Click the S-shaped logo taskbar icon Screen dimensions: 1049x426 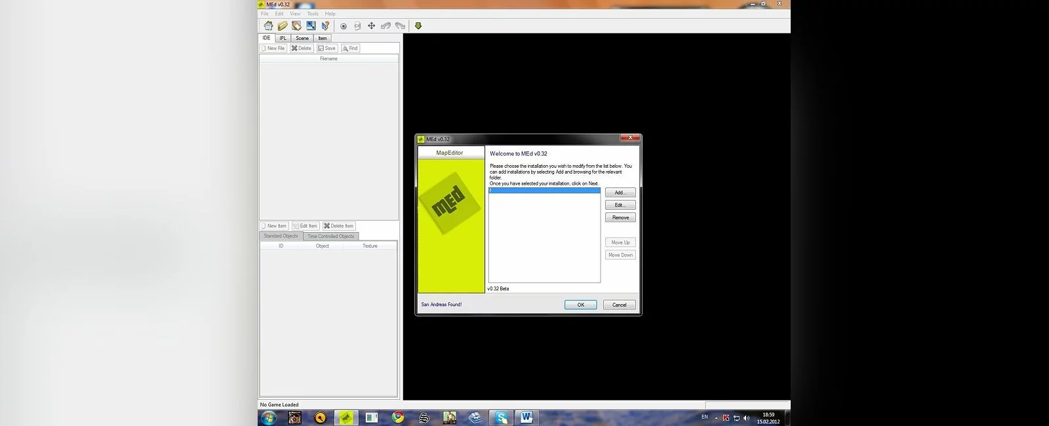424,417
